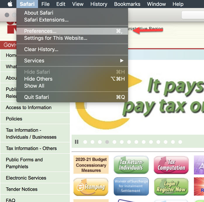The image size is (204, 202).
Task: Select the second slideshow dot
Action: click(93, 142)
